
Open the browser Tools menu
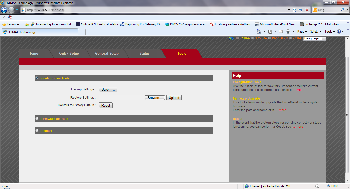pos(330,31)
